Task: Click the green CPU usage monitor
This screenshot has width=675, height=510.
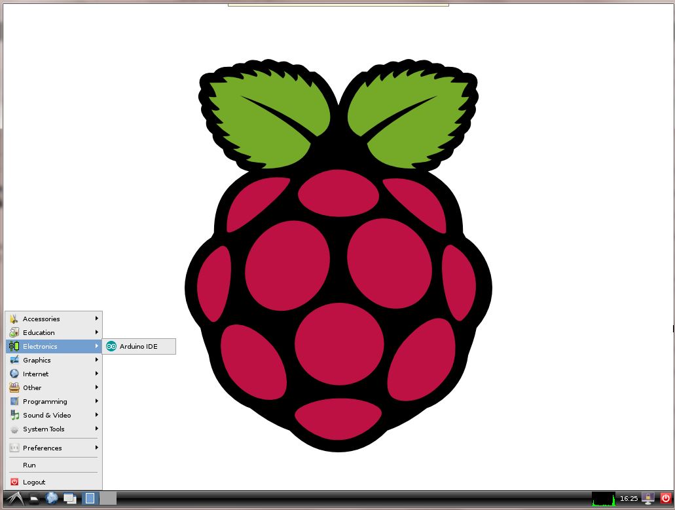Action: point(603,499)
